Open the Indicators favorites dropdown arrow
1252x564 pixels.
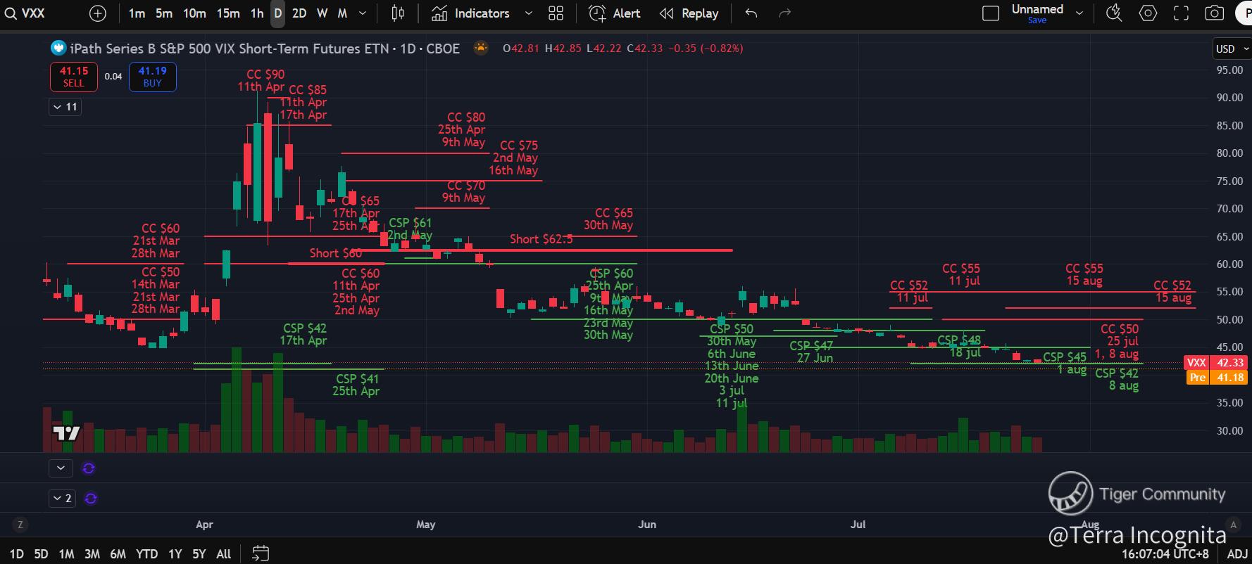[x=528, y=13]
